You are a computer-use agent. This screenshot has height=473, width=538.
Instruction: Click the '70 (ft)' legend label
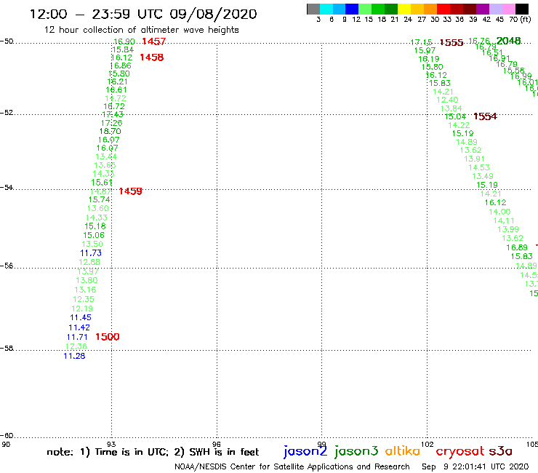tap(520, 19)
